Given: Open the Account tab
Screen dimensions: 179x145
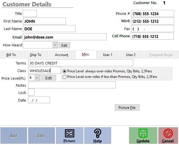Looking at the screenshot, I should coord(61,55).
